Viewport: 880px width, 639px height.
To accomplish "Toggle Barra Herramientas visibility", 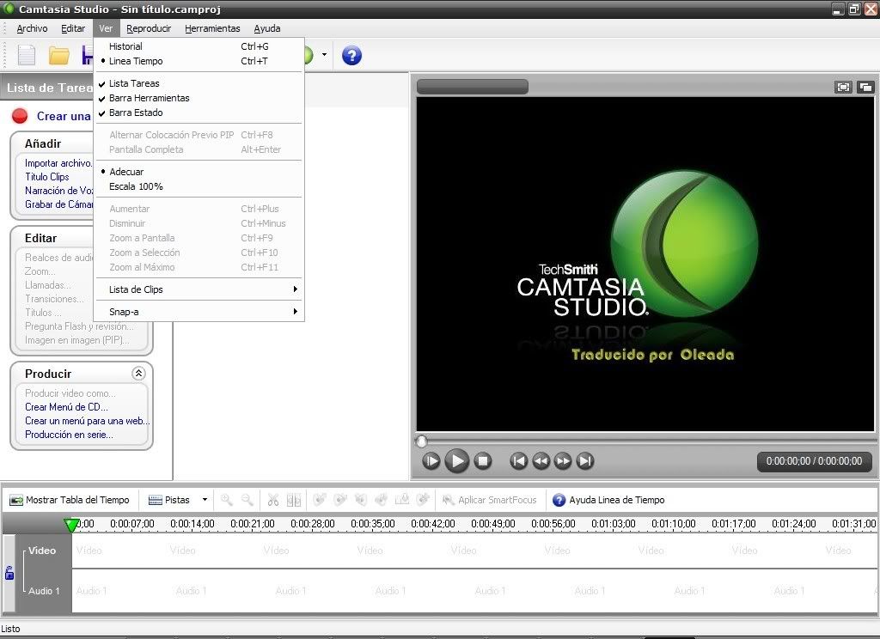I will pos(199,98).
